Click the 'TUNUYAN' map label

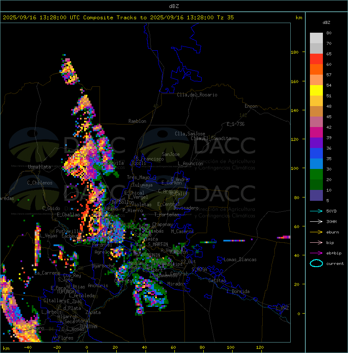coord(89,327)
